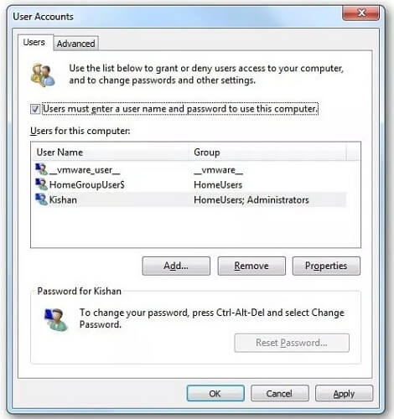The width and height of the screenshot is (394, 419).
Task: Click the User Name column header
Action: pyautogui.click(x=111, y=153)
